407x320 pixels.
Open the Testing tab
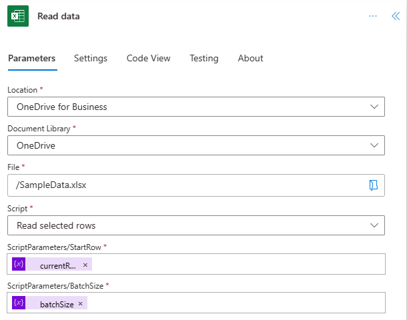(x=203, y=58)
